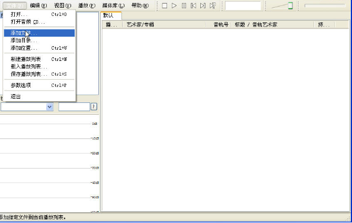Open the 帮助 (Help) menu
Image resolution: width=352 pixels, height=223 pixels.
(x=140, y=5)
